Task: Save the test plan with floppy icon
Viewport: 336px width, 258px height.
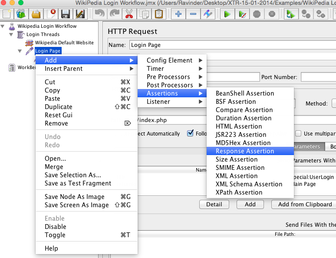Action: 66,14
